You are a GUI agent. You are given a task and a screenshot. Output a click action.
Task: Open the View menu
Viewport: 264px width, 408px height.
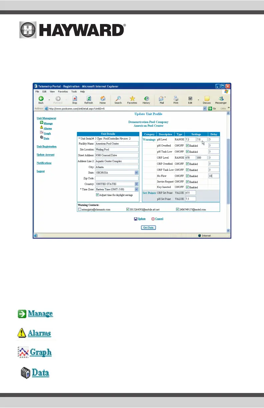52,91
